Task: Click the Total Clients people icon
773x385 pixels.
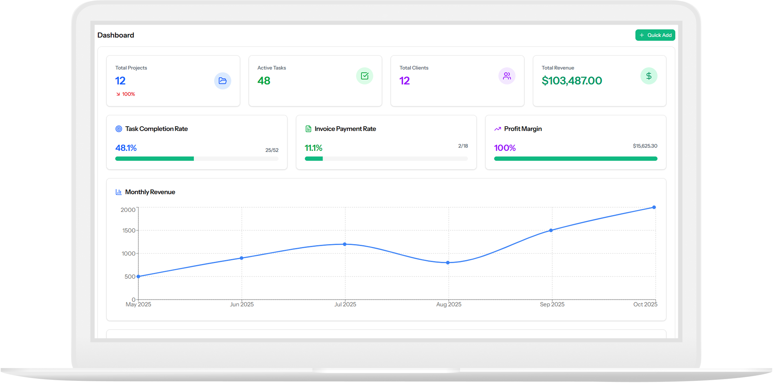Action: (507, 76)
